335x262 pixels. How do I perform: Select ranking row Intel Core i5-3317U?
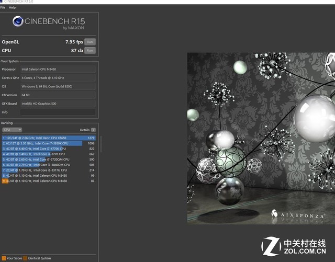(49, 170)
